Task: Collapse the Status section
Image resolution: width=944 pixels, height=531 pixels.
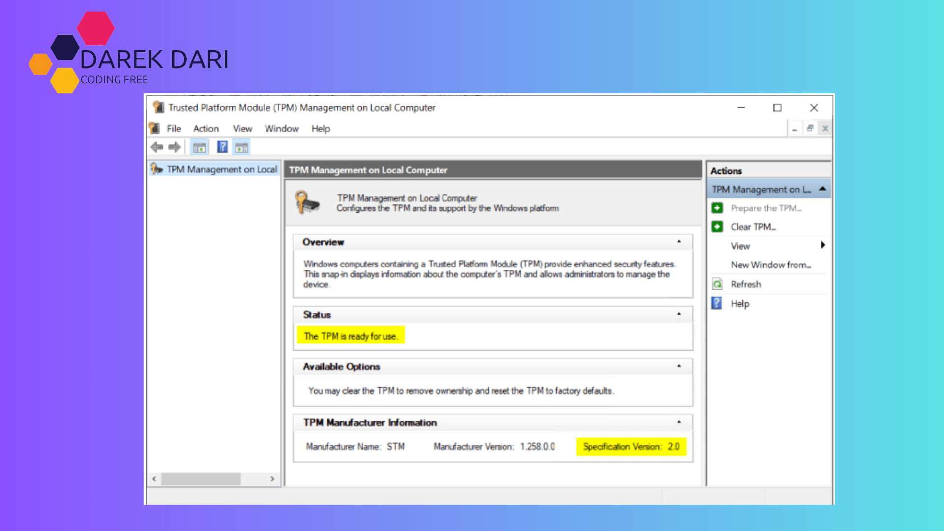Action: 679,314
